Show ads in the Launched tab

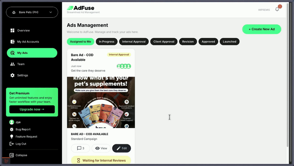click(230, 42)
